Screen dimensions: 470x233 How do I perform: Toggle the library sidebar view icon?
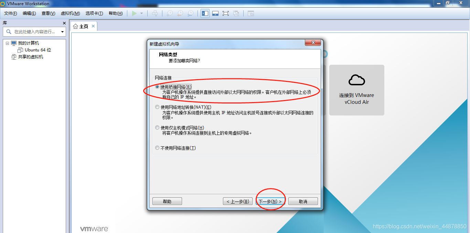click(x=205, y=13)
